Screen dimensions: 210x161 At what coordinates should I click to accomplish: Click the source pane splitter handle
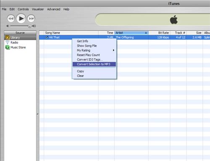pos(37,114)
